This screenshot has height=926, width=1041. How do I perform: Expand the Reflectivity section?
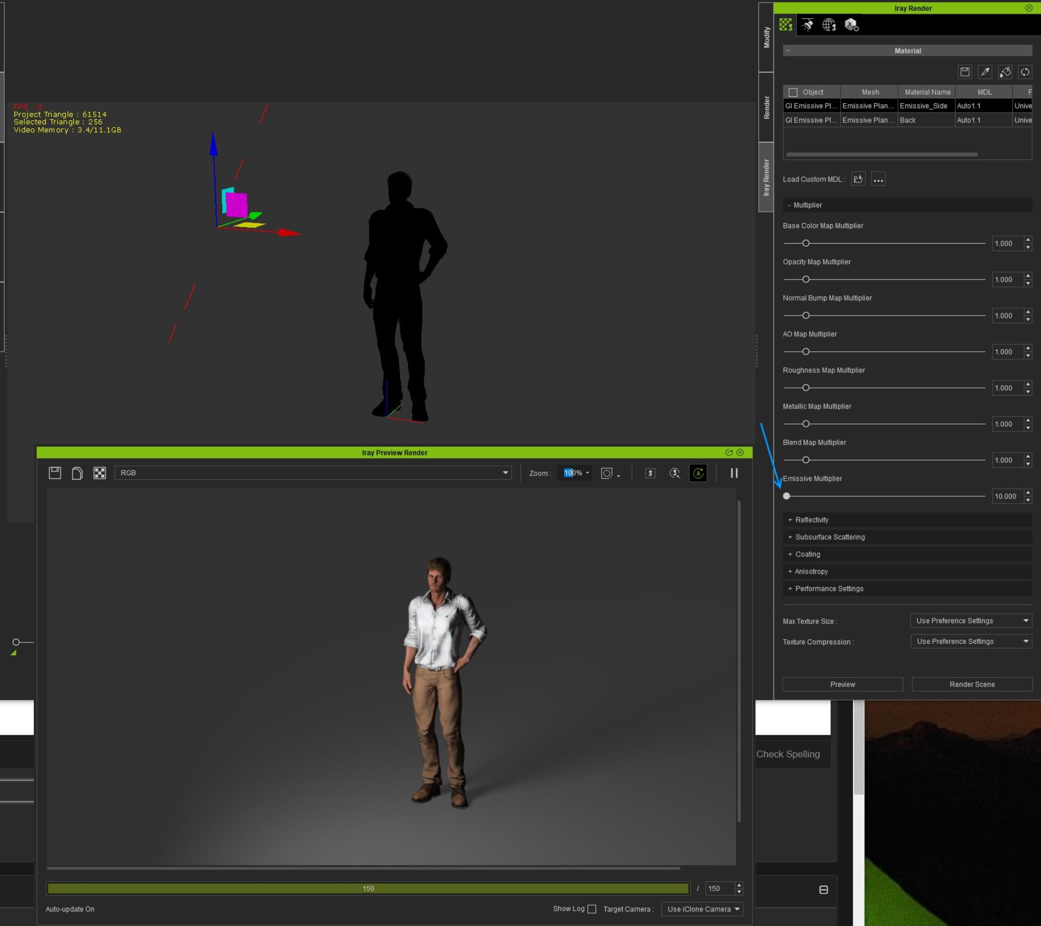click(907, 519)
